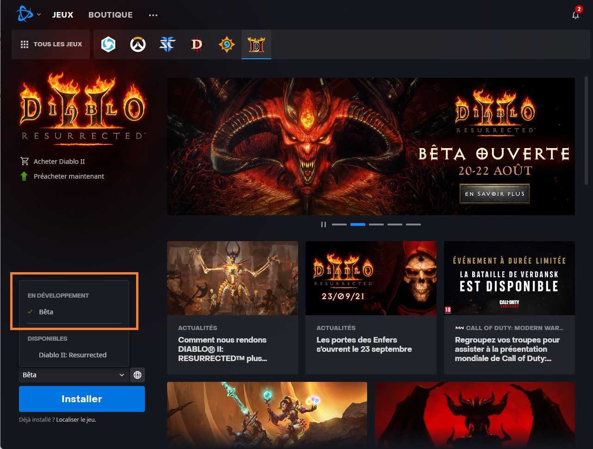Click the EN DÉVELOPPEMENT header
The height and width of the screenshot is (449, 593).
(x=58, y=295)
